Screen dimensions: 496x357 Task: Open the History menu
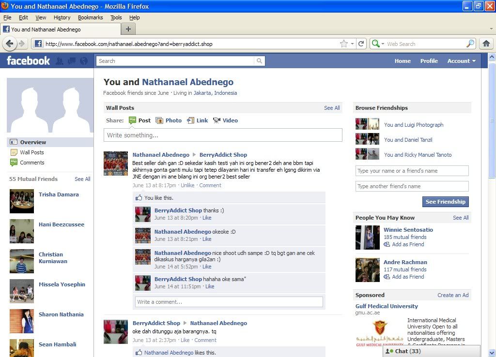(x=62, y=17)
